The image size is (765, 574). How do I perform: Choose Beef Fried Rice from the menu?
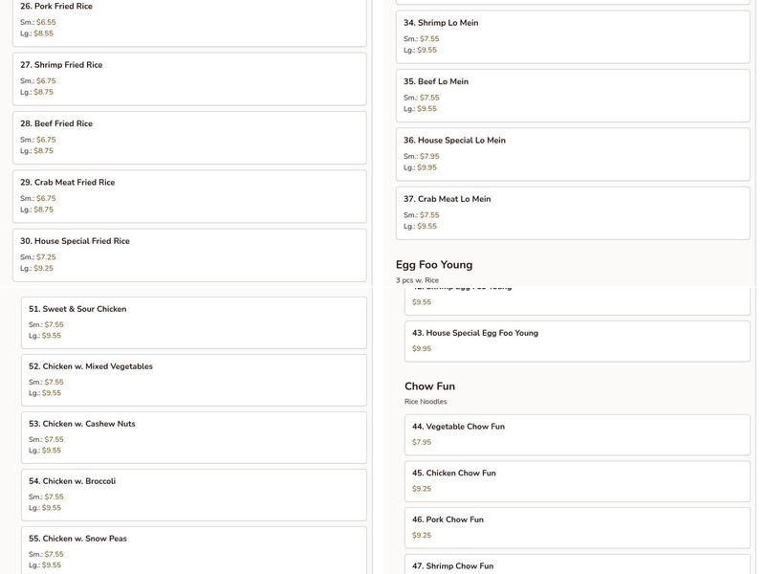189,137
